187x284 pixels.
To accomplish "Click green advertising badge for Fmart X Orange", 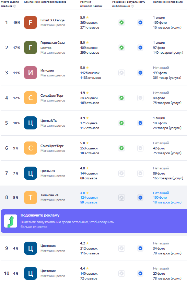I will click(122, 22).
